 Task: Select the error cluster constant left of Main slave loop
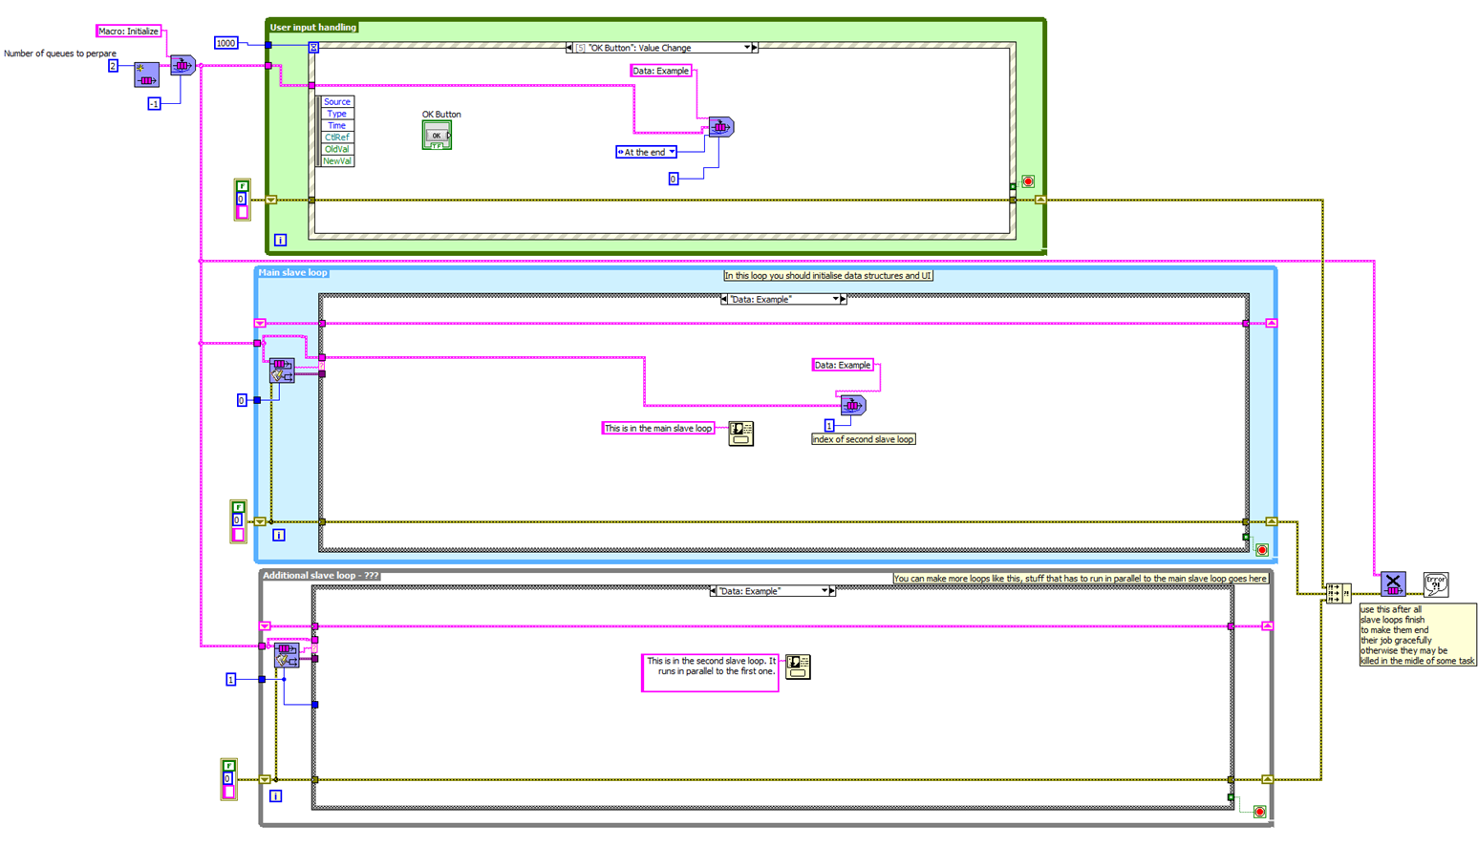click(x=239, y=521)
